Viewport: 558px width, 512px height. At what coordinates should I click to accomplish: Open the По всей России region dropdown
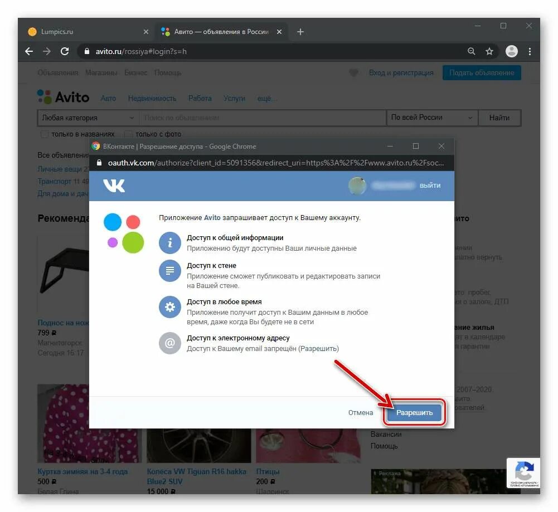(x=432, y=118)
